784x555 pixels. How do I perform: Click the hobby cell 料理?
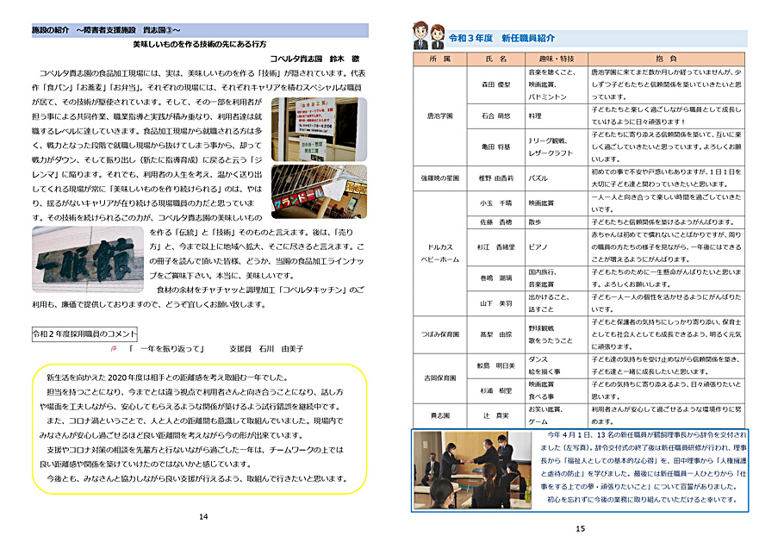coord(535,116)
